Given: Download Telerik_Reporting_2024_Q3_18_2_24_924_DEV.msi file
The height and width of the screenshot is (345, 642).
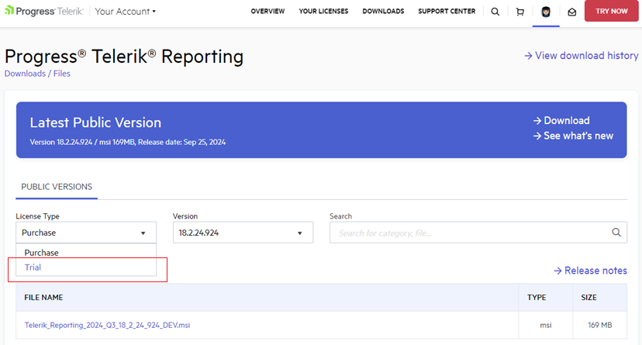Looking at the screenshot, I should 107,325.
